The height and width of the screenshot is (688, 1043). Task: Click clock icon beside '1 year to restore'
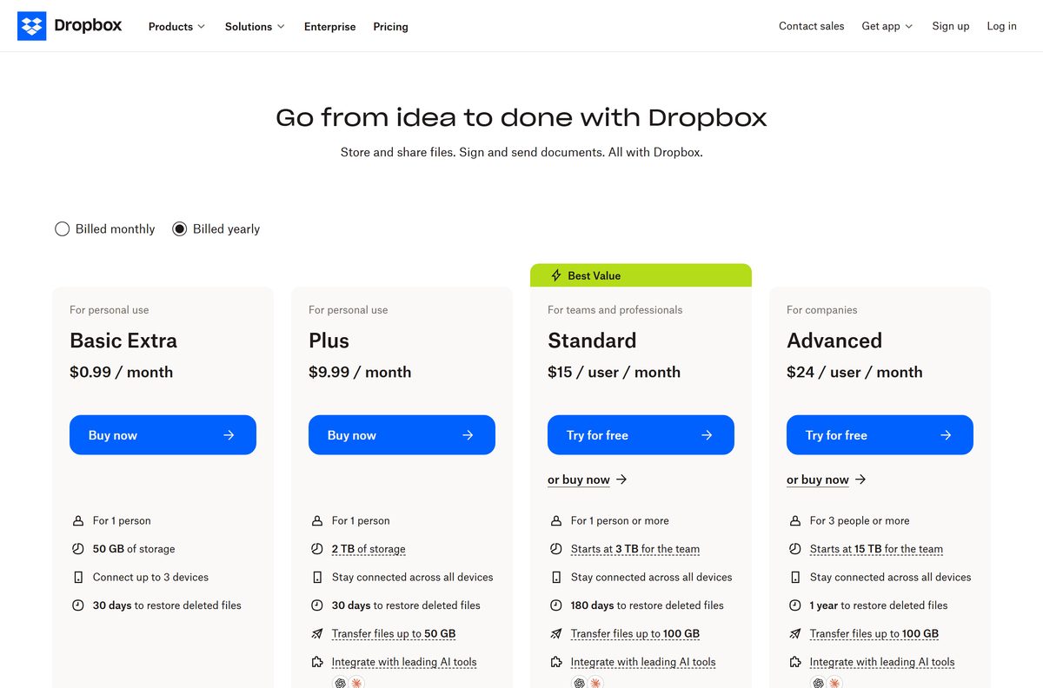(x=795, y=605)
